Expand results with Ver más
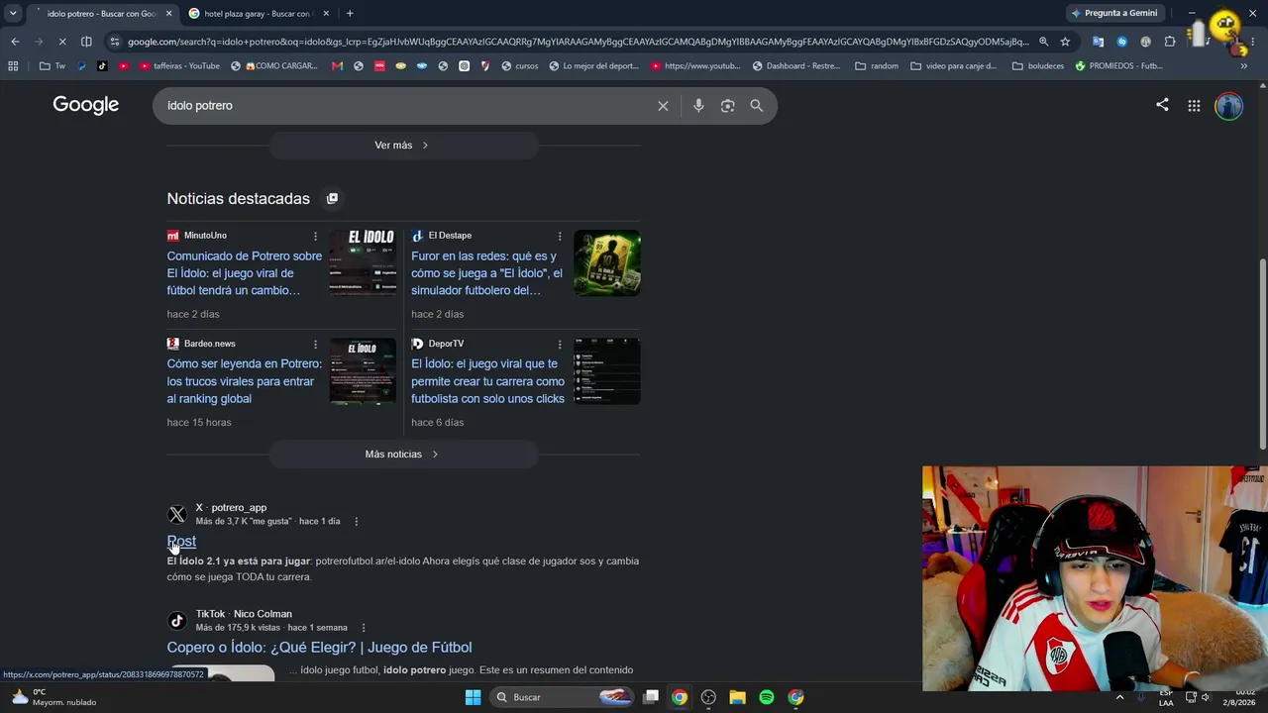The image size is (1268, 713). tap(403, 146)
